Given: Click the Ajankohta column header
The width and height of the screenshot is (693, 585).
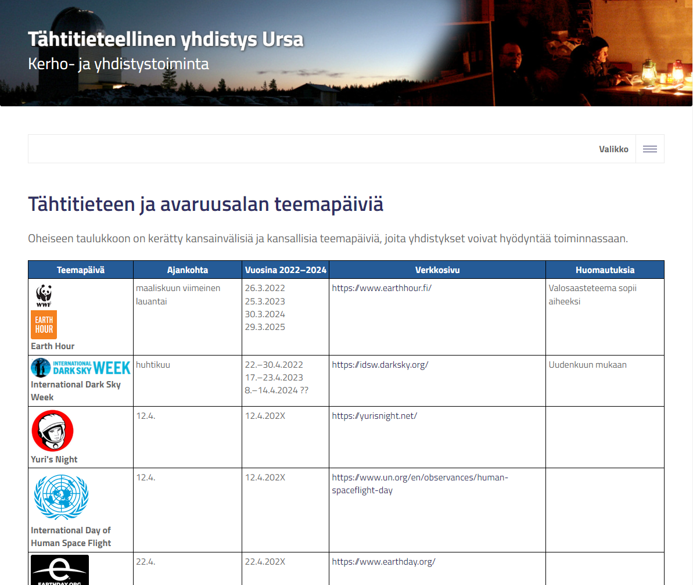Looking at the screenshot, I should [188, 270].
